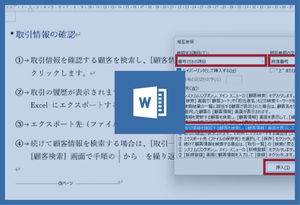Click the 取引情報の確認 heading

45,34
